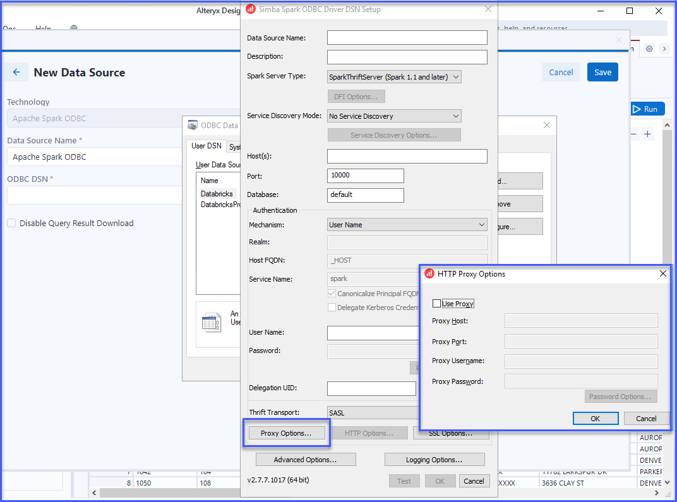677x502 pixels.
Task: Click the data source table icon in ODBC window
Action: [x=211, y=322]
